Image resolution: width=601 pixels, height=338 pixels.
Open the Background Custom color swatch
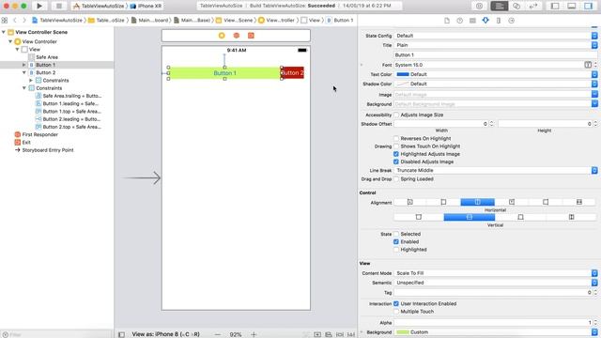pyautogui.click(x=403, y=332)
